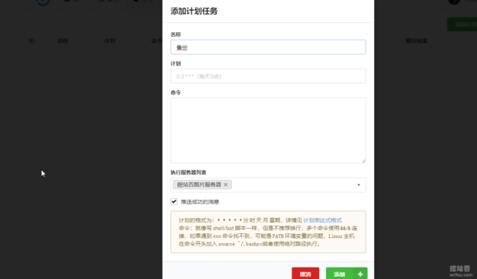Click the 命令 textarea resize handle

point(363,161)
